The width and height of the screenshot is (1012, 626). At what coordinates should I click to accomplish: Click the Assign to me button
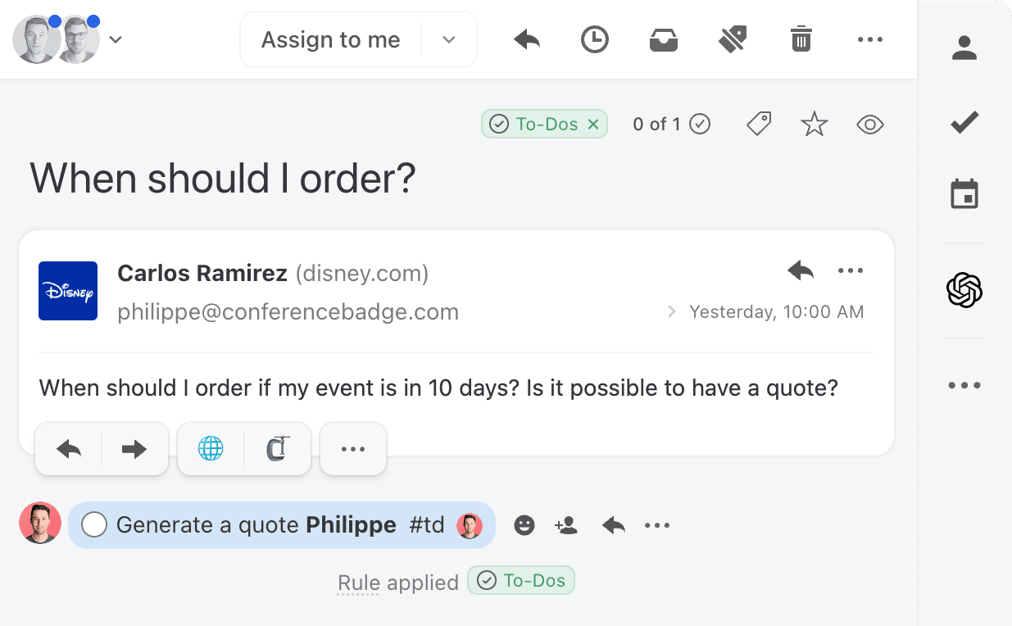point(330,39)
